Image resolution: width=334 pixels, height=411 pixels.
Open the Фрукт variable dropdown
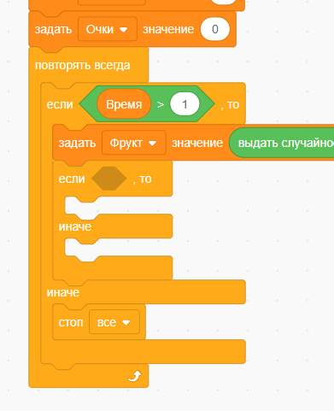pos(134,143)
